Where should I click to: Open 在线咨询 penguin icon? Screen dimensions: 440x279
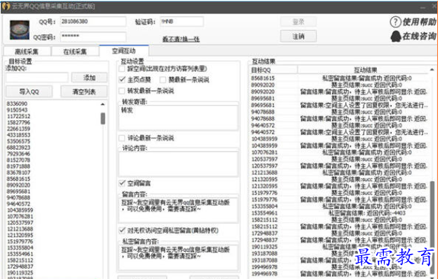point(396,36)
